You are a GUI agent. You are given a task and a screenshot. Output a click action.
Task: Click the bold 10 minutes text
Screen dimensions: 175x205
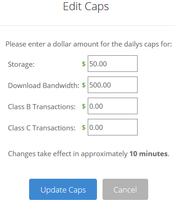(149, 154)
